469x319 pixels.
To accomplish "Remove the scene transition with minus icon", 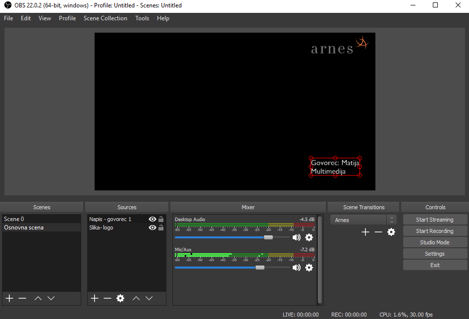I will [378, 232].
